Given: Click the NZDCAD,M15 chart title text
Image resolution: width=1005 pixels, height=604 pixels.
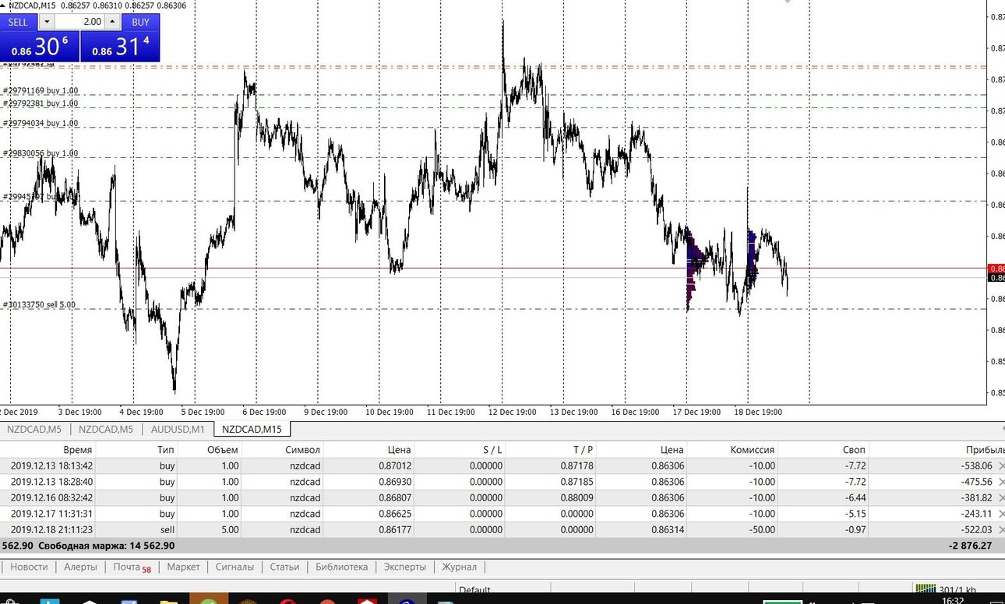Looking at the screenshot, I should [31, 5].
